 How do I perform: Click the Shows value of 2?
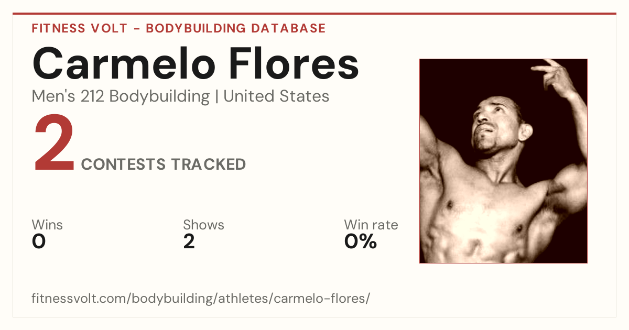pyautogui.click(x=189, y=241)
